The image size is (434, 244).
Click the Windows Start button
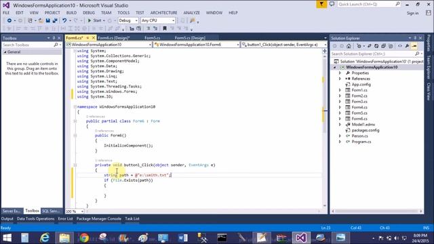[7, 238]
